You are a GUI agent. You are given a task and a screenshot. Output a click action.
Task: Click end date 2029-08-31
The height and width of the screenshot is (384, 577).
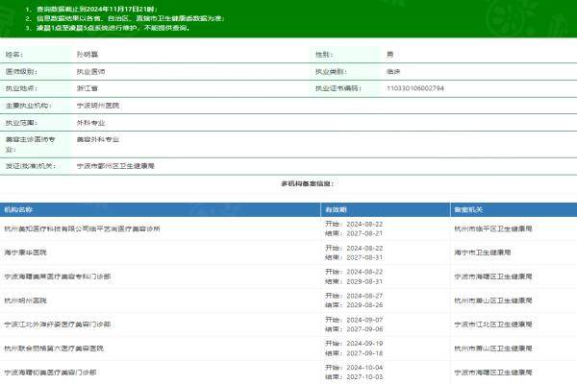364,281
